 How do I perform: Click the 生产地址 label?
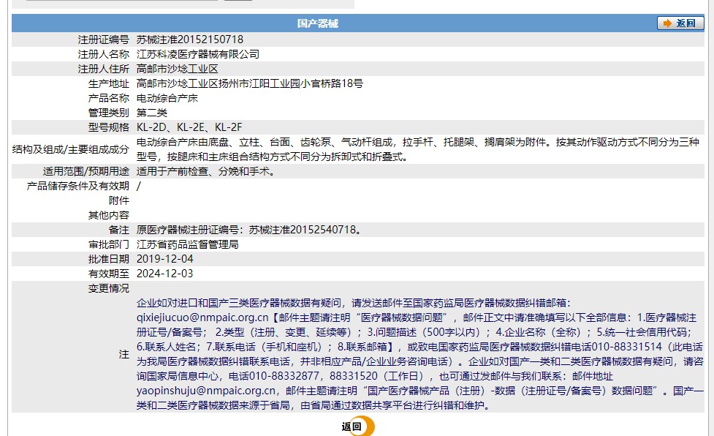pos(109,83)
